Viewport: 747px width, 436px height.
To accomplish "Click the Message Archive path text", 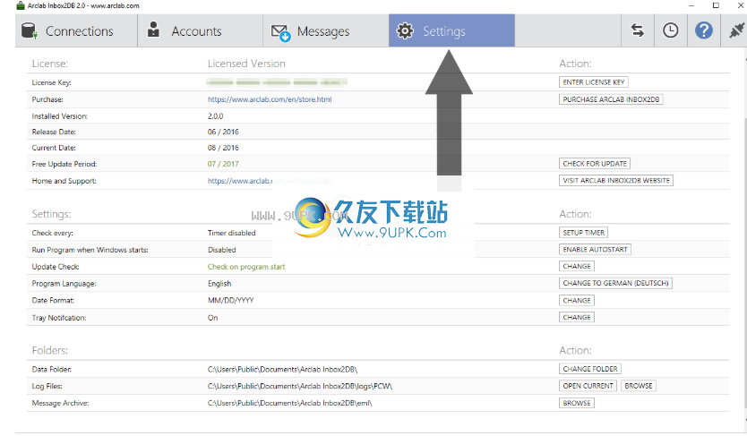I will click(289, 403).
